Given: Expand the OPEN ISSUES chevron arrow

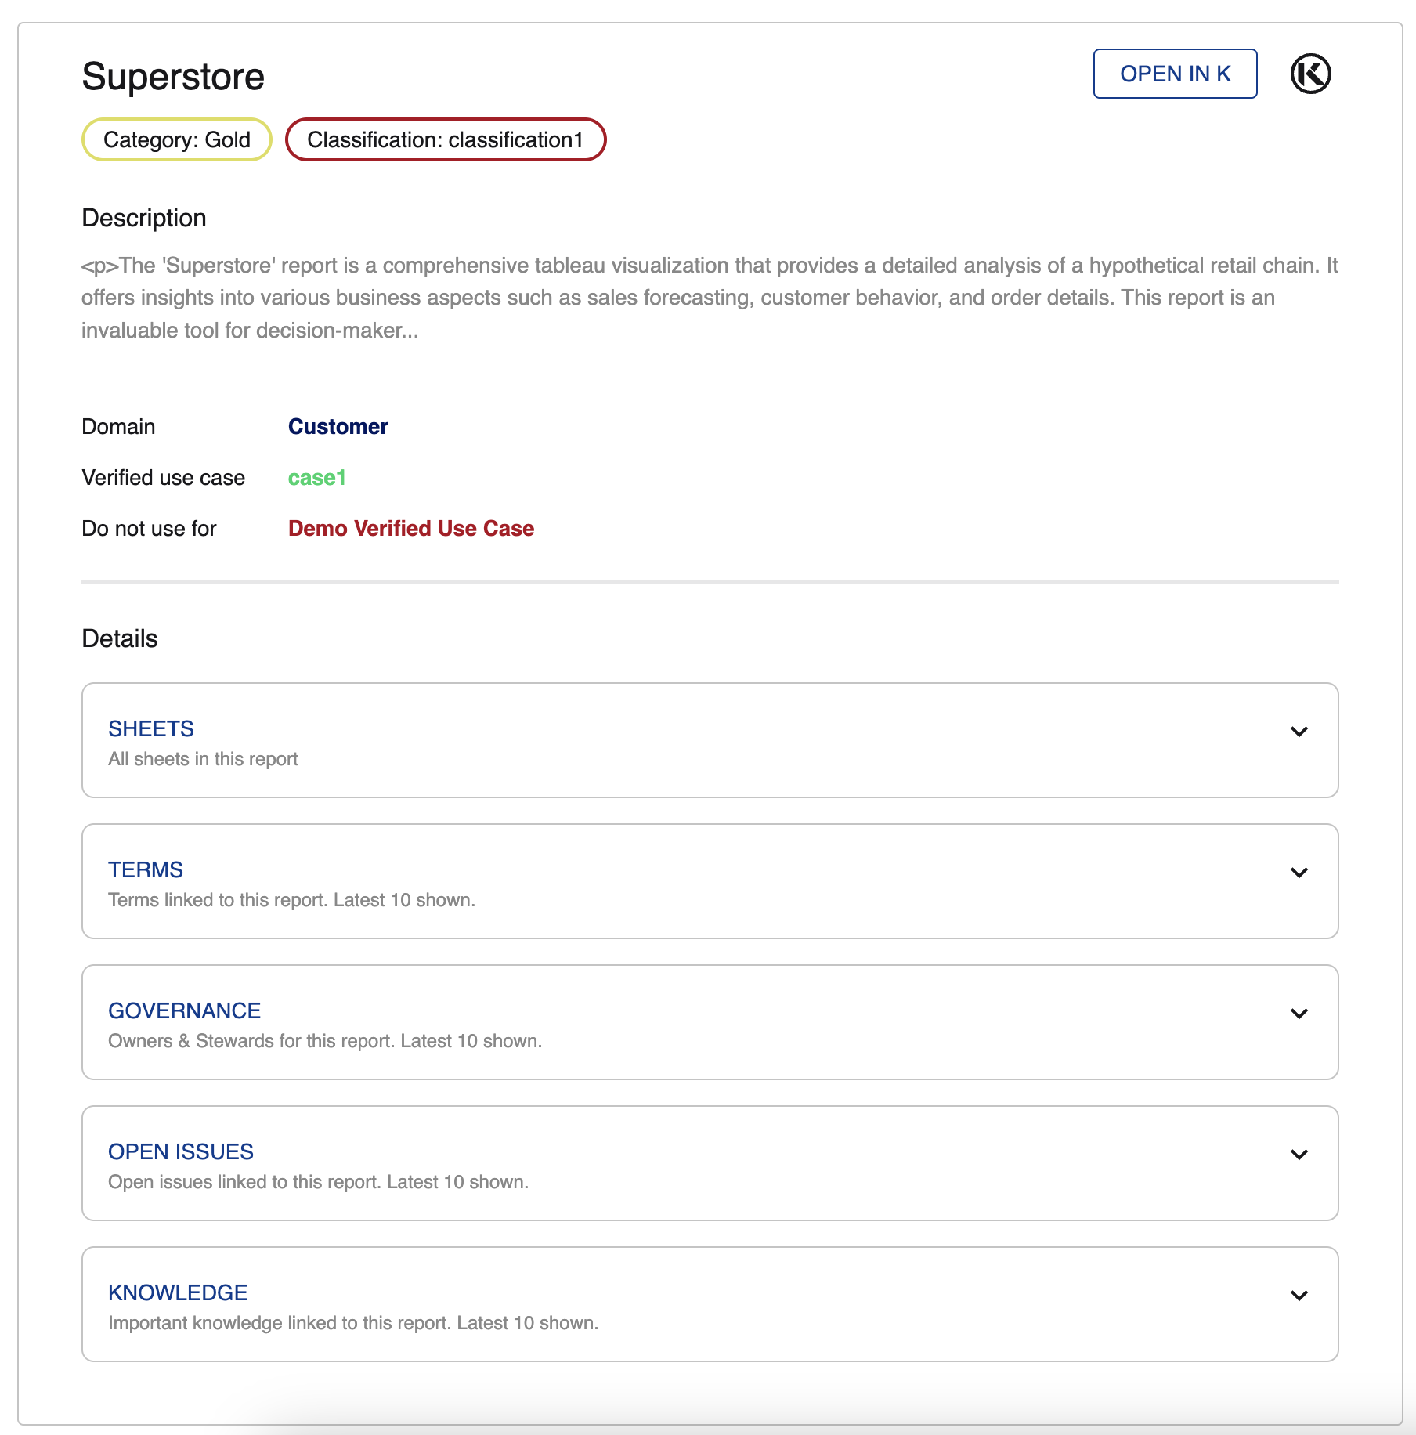Looking at the screenshot, I should 1299,1155.
